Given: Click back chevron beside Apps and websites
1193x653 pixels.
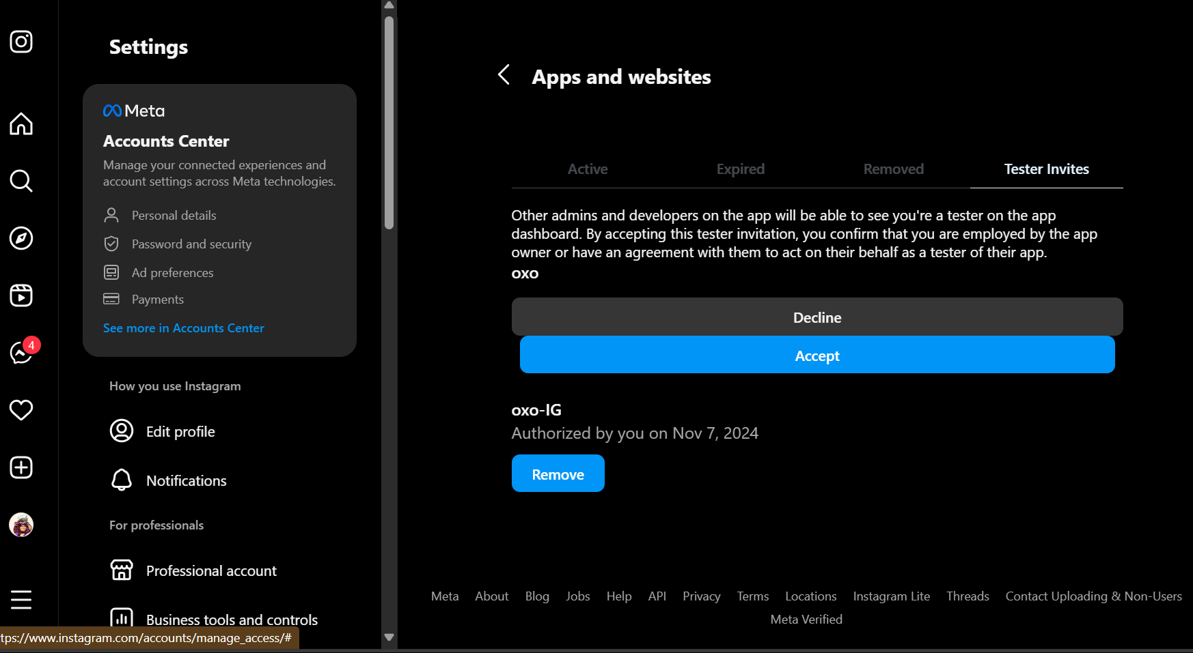Looking at the screenshot, I should [504, 75].
